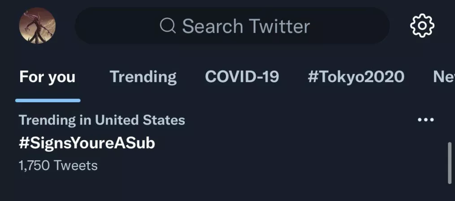
Task: Open the COVID-19 tab
Action: coord(242,77)
